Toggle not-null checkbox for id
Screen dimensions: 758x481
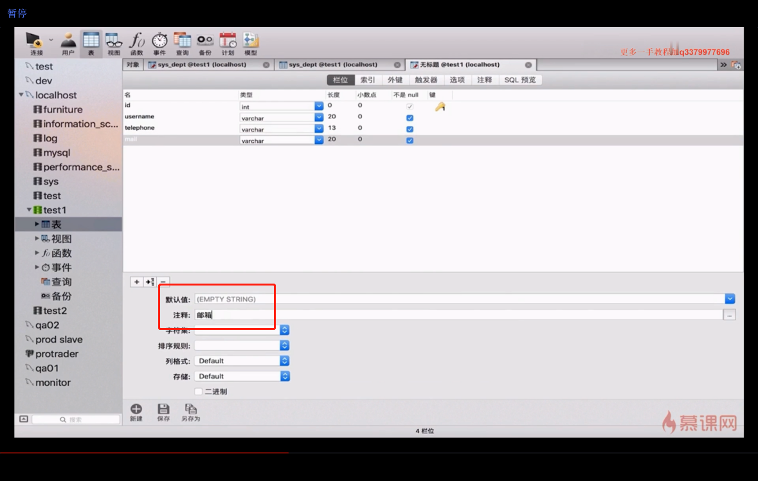click(410, 106)
